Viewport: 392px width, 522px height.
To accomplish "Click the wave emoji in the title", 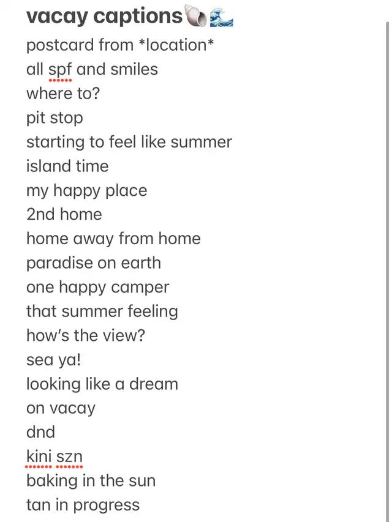I will (222, 17).
